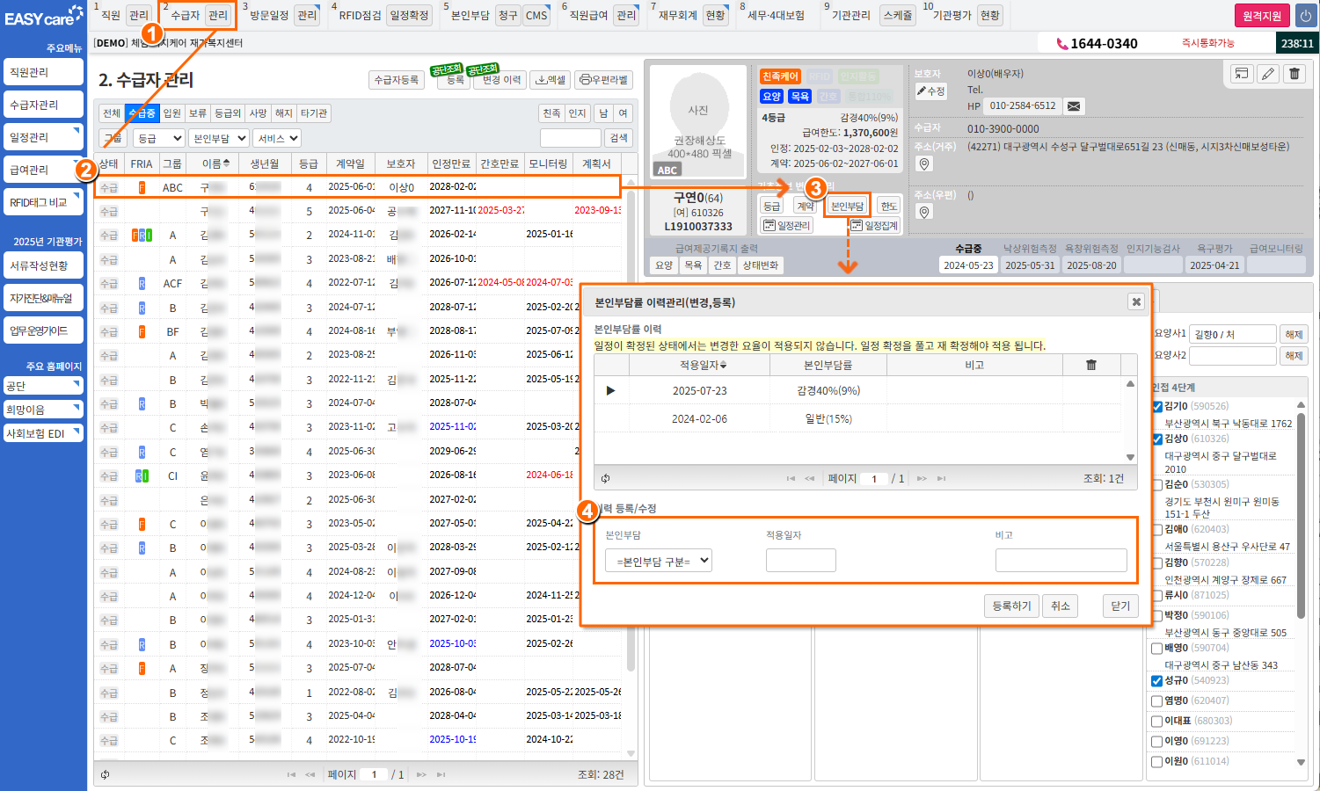Click the trash icon in 본인부담률 table header
Image resolution: width=1320 pixels, height=791 pixels.
1090,365
